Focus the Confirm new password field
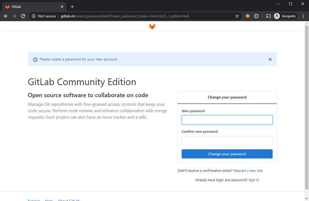 (227, 141)
